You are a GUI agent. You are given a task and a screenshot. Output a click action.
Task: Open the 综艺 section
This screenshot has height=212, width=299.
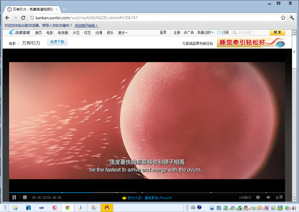coord(87,33)
